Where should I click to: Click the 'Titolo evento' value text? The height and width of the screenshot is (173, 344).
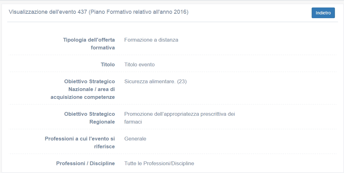139,64
